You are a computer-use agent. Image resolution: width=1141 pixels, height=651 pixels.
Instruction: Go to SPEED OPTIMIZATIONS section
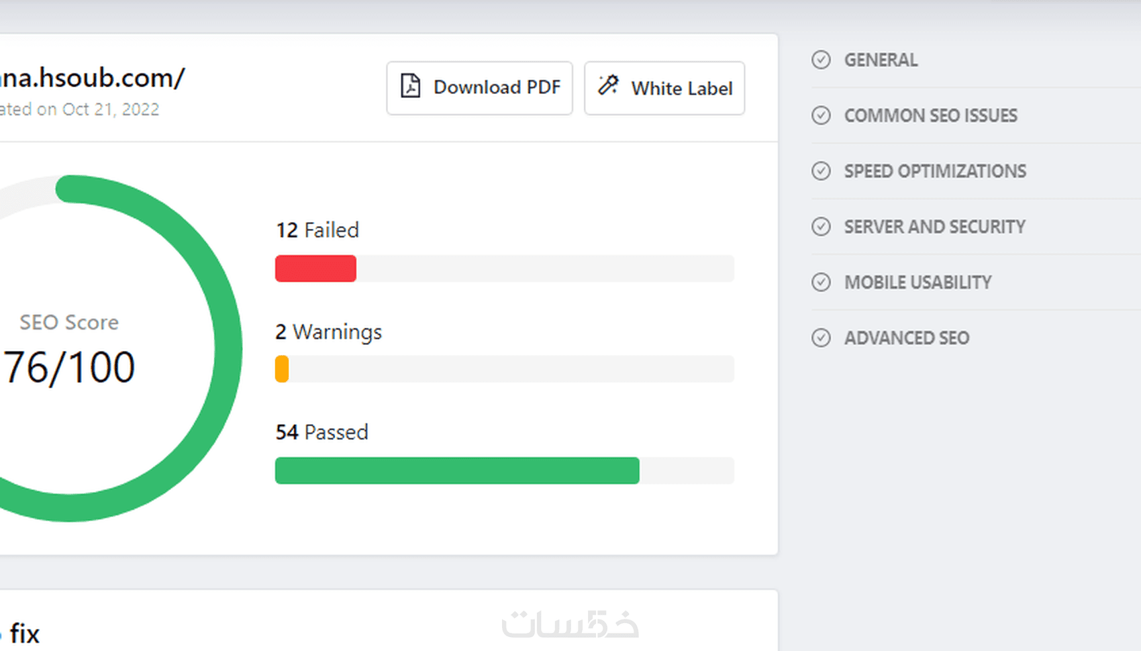coord(935,171)
